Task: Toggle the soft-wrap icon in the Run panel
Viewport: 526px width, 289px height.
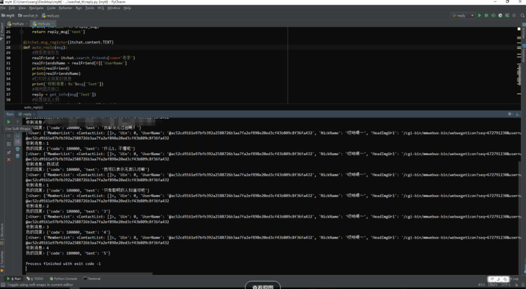Action: point(17,136)
